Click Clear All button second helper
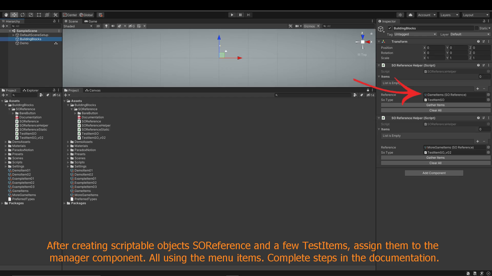The width and height of the screenshot is (492, 276). point(435,163)
